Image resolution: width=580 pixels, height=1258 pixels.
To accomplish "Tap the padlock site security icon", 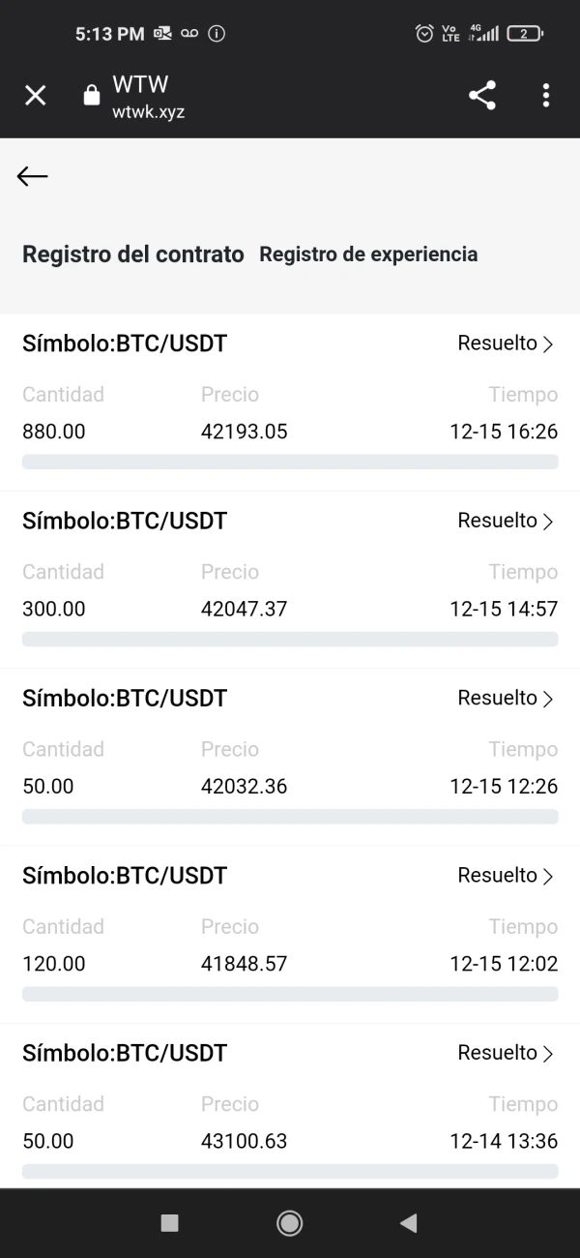I will coord(92,95).
